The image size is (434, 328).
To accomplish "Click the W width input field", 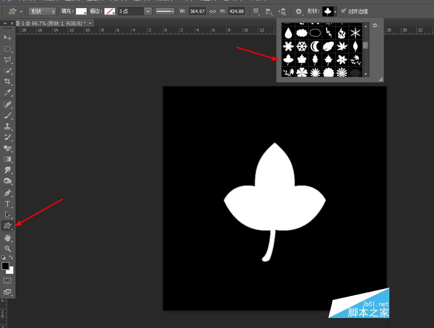I will pos(197,11).
